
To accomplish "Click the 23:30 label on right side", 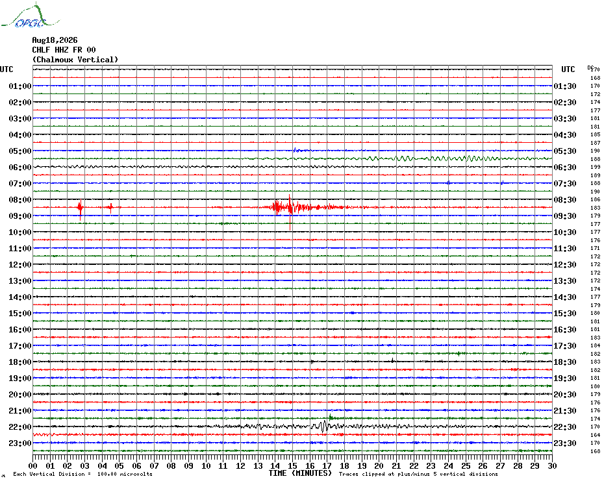I will [x=565, y=443].
